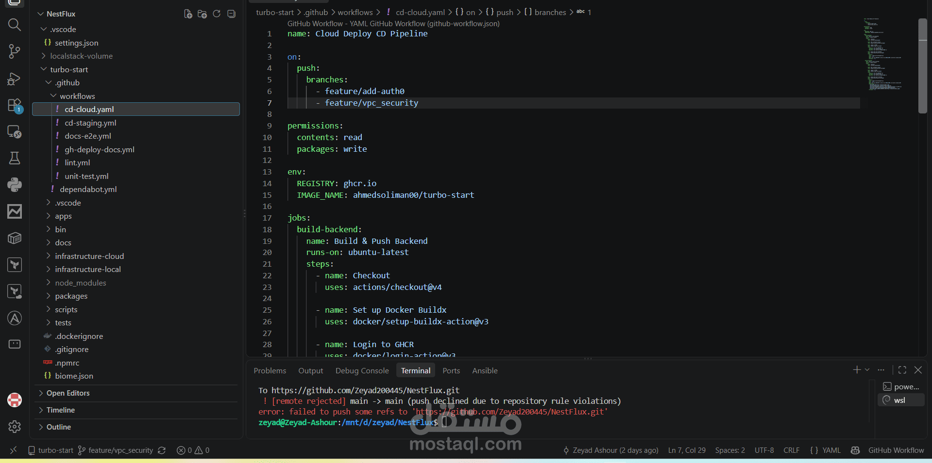
Task: Change branch via feature/vpc_security status item
Action: (x=116, y=450)
